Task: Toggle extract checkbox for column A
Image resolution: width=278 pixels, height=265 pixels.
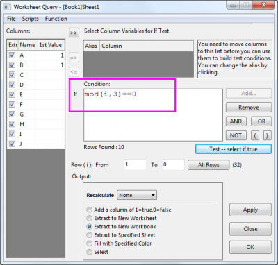Action: pyautogui.click(x=12, y=55)
